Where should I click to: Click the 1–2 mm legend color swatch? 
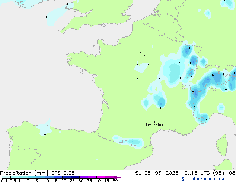pyautogui.click(x=23, y=177)
